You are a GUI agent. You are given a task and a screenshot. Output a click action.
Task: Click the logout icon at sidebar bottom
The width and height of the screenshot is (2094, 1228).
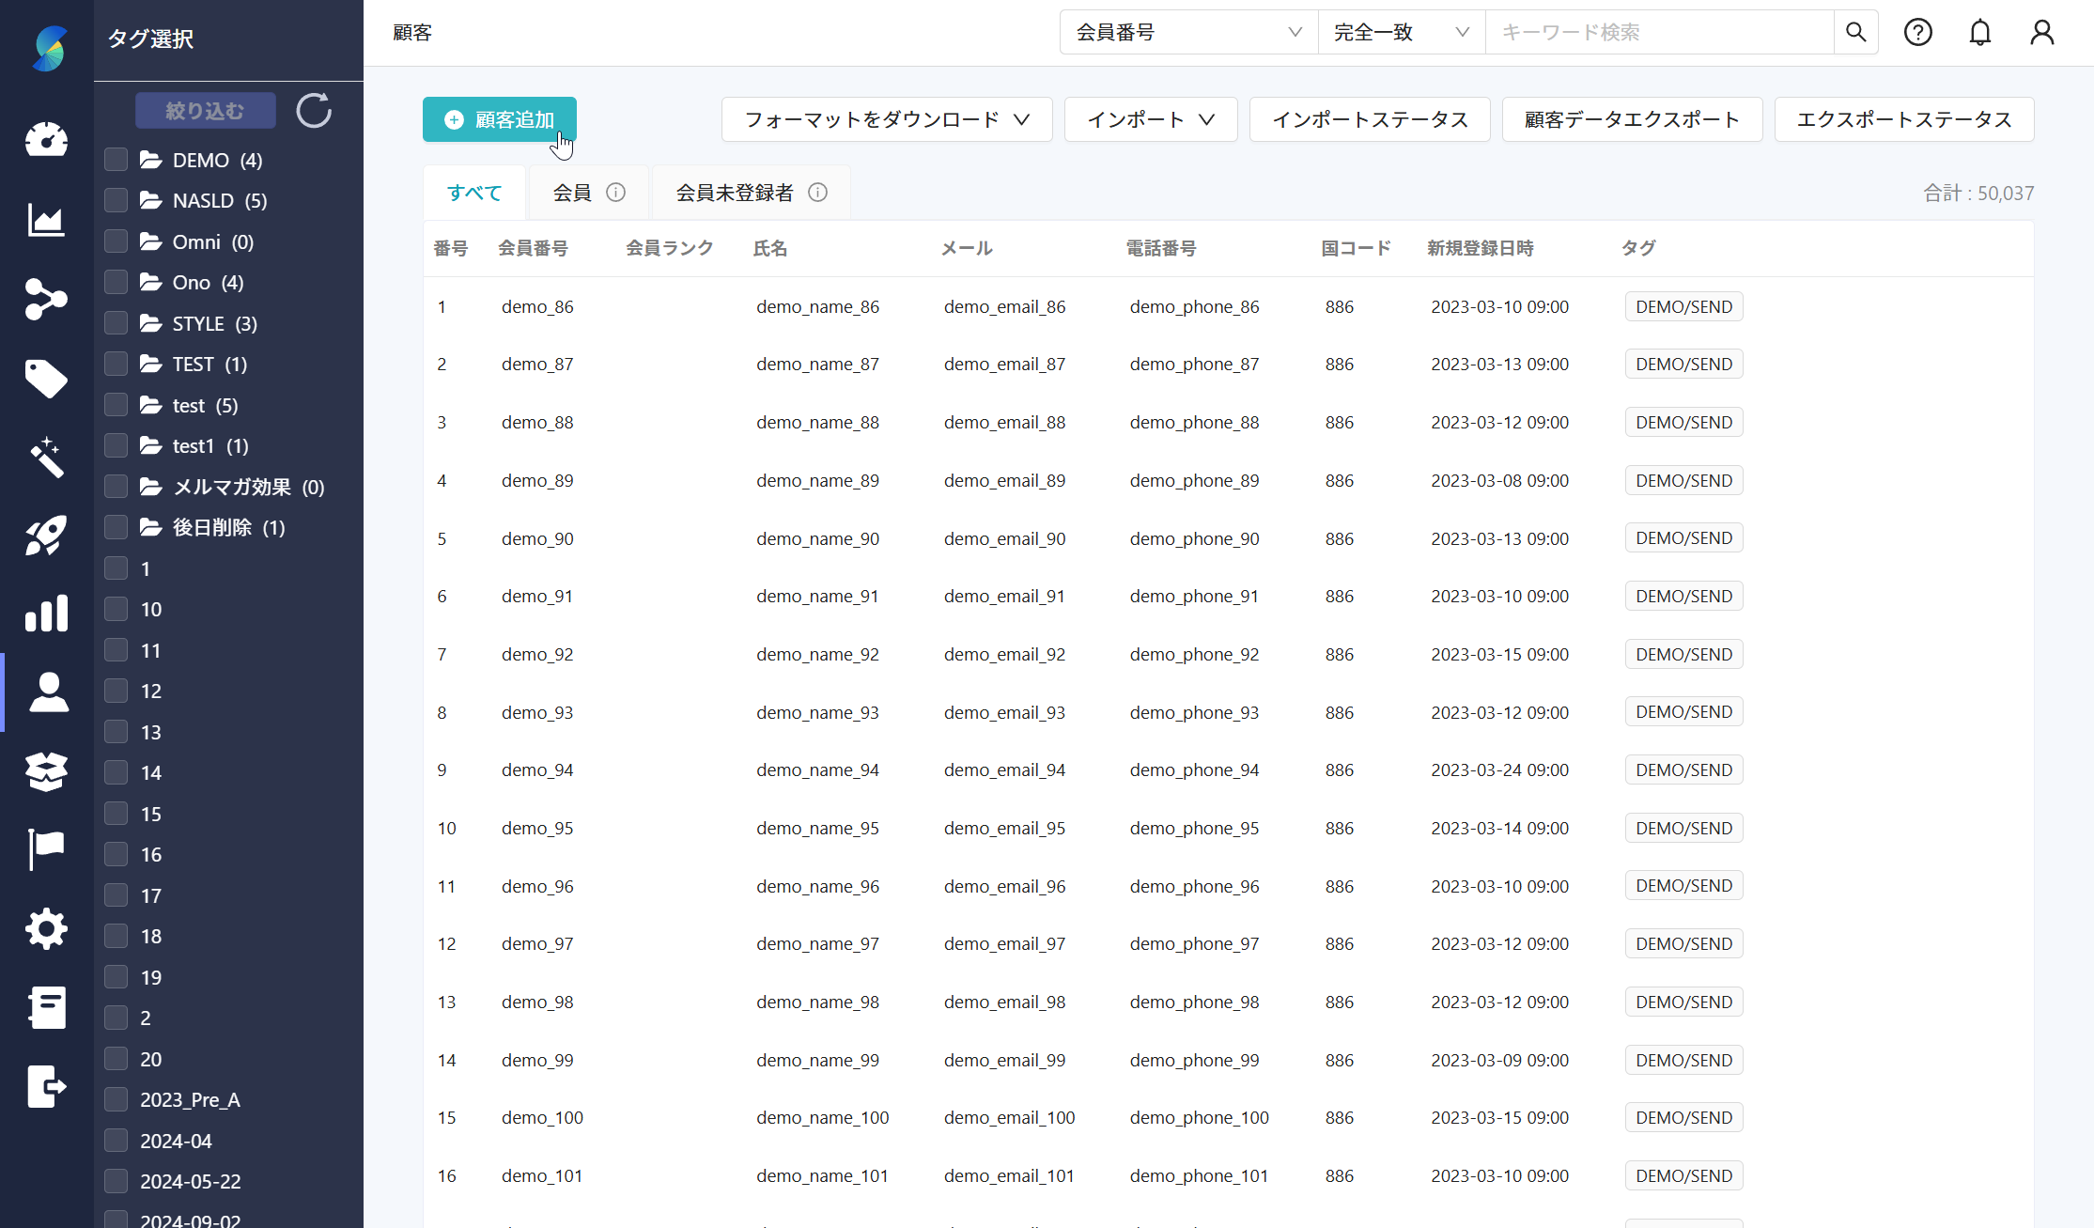(46, 1087)
